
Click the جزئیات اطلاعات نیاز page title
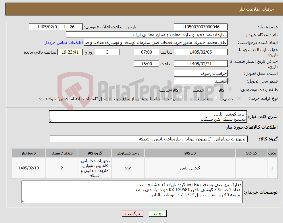point(257,9)
